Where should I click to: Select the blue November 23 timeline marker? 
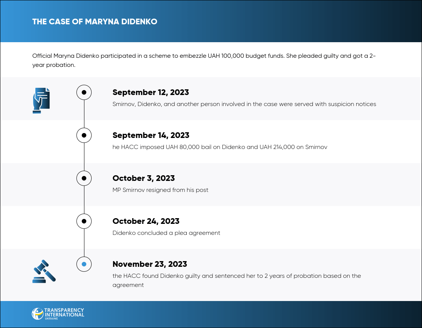point(84,264)
